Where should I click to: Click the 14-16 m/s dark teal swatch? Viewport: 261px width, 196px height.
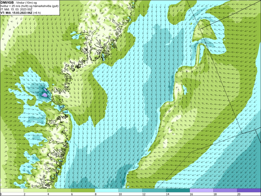[x=178, y=190]
